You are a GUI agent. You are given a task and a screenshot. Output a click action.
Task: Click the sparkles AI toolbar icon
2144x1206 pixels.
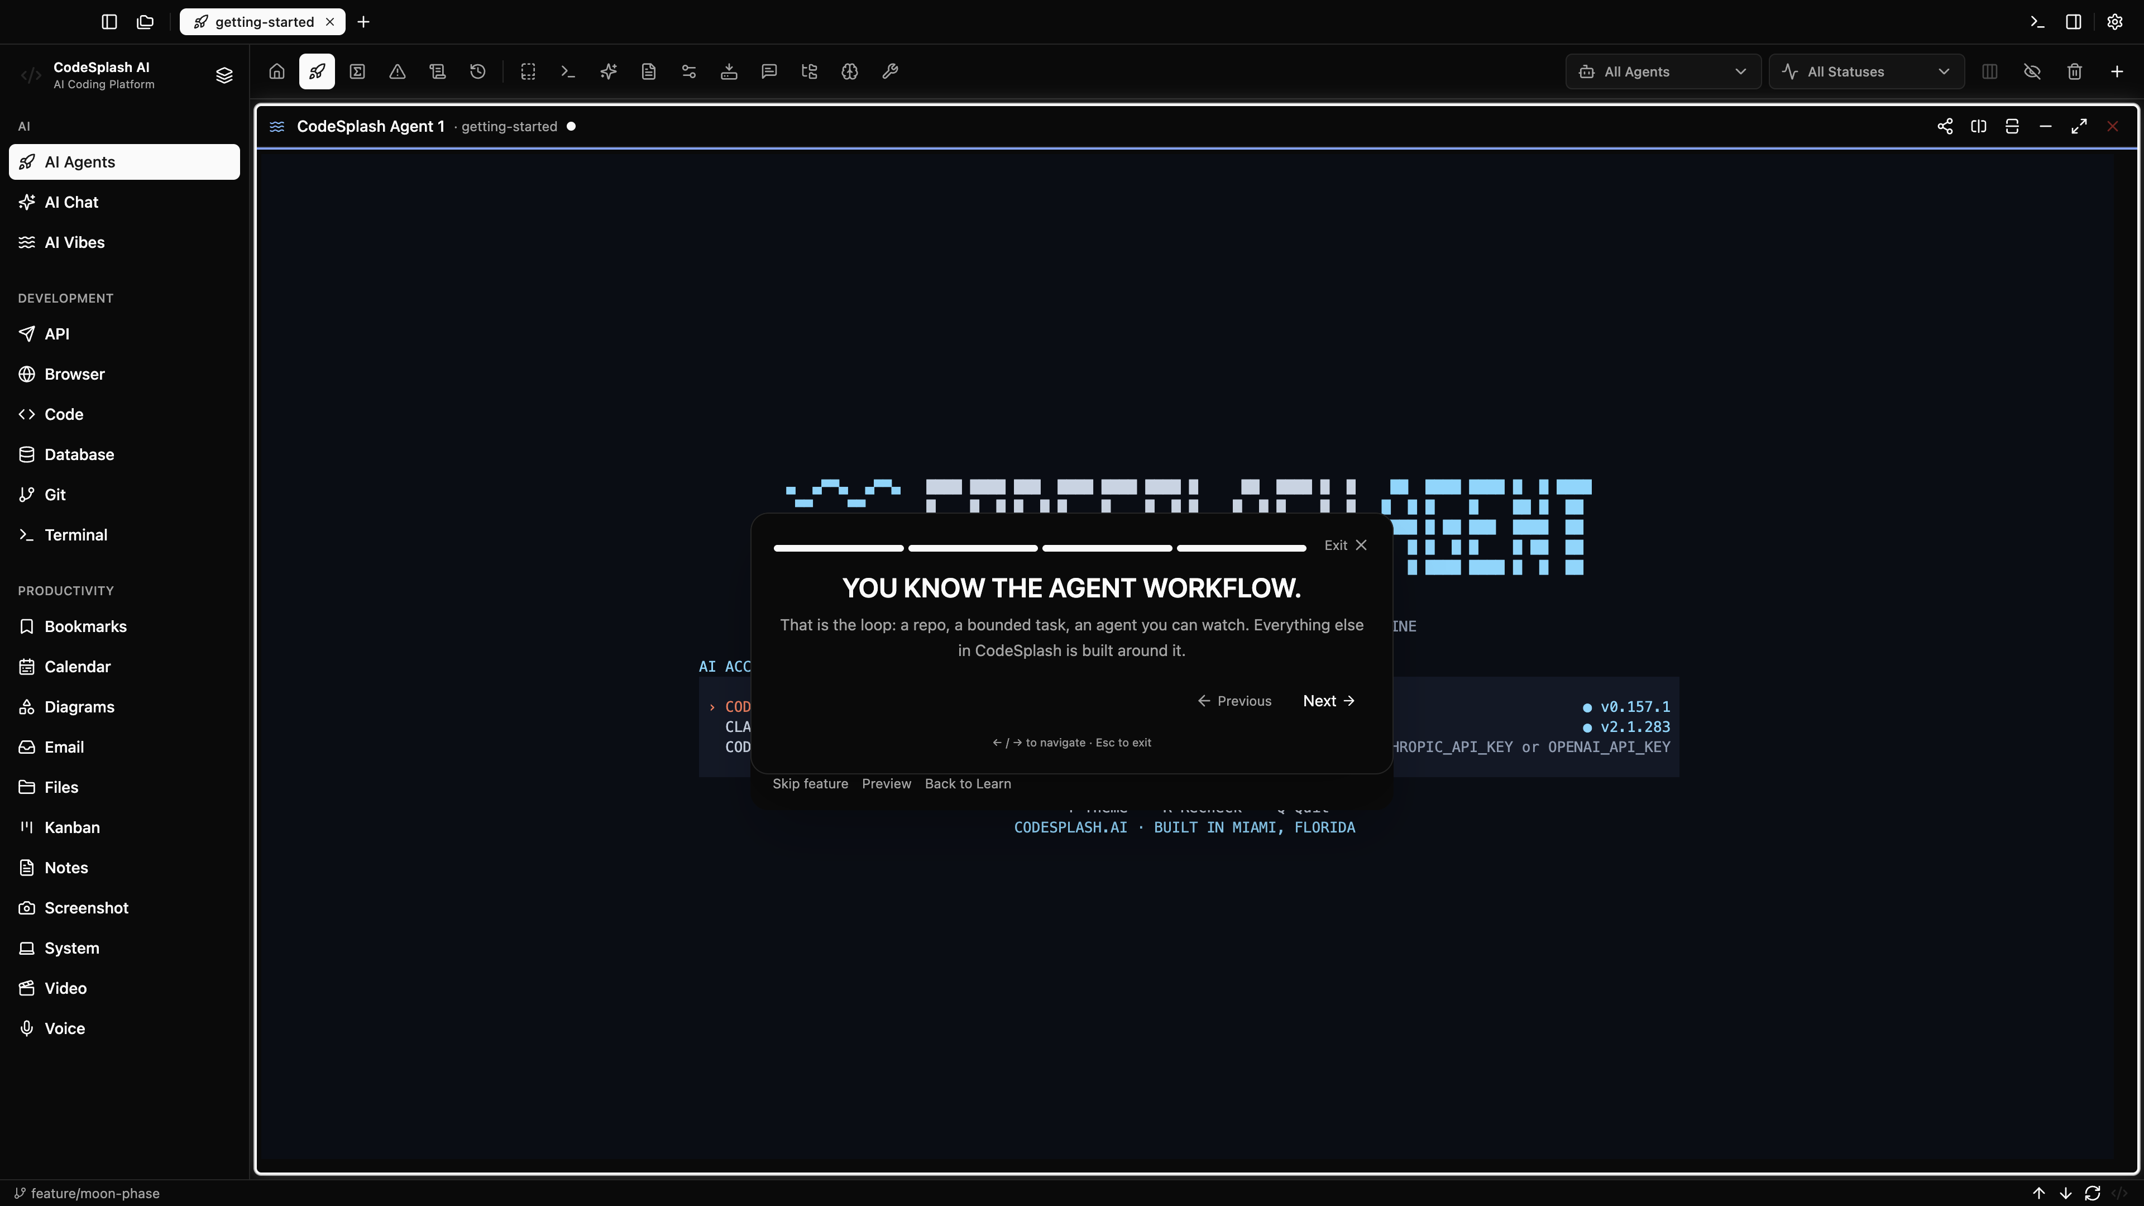tap(609, 71)
